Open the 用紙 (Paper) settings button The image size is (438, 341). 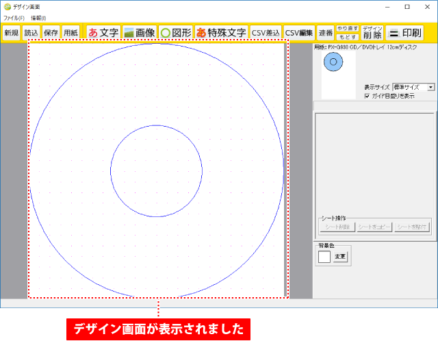[70, 33]
